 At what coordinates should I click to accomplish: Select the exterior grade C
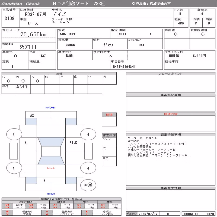(196, 23)
